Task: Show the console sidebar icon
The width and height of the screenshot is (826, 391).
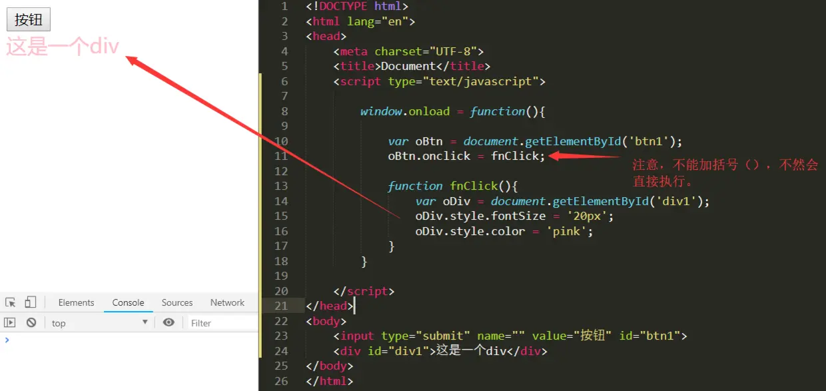Action: 9,322
